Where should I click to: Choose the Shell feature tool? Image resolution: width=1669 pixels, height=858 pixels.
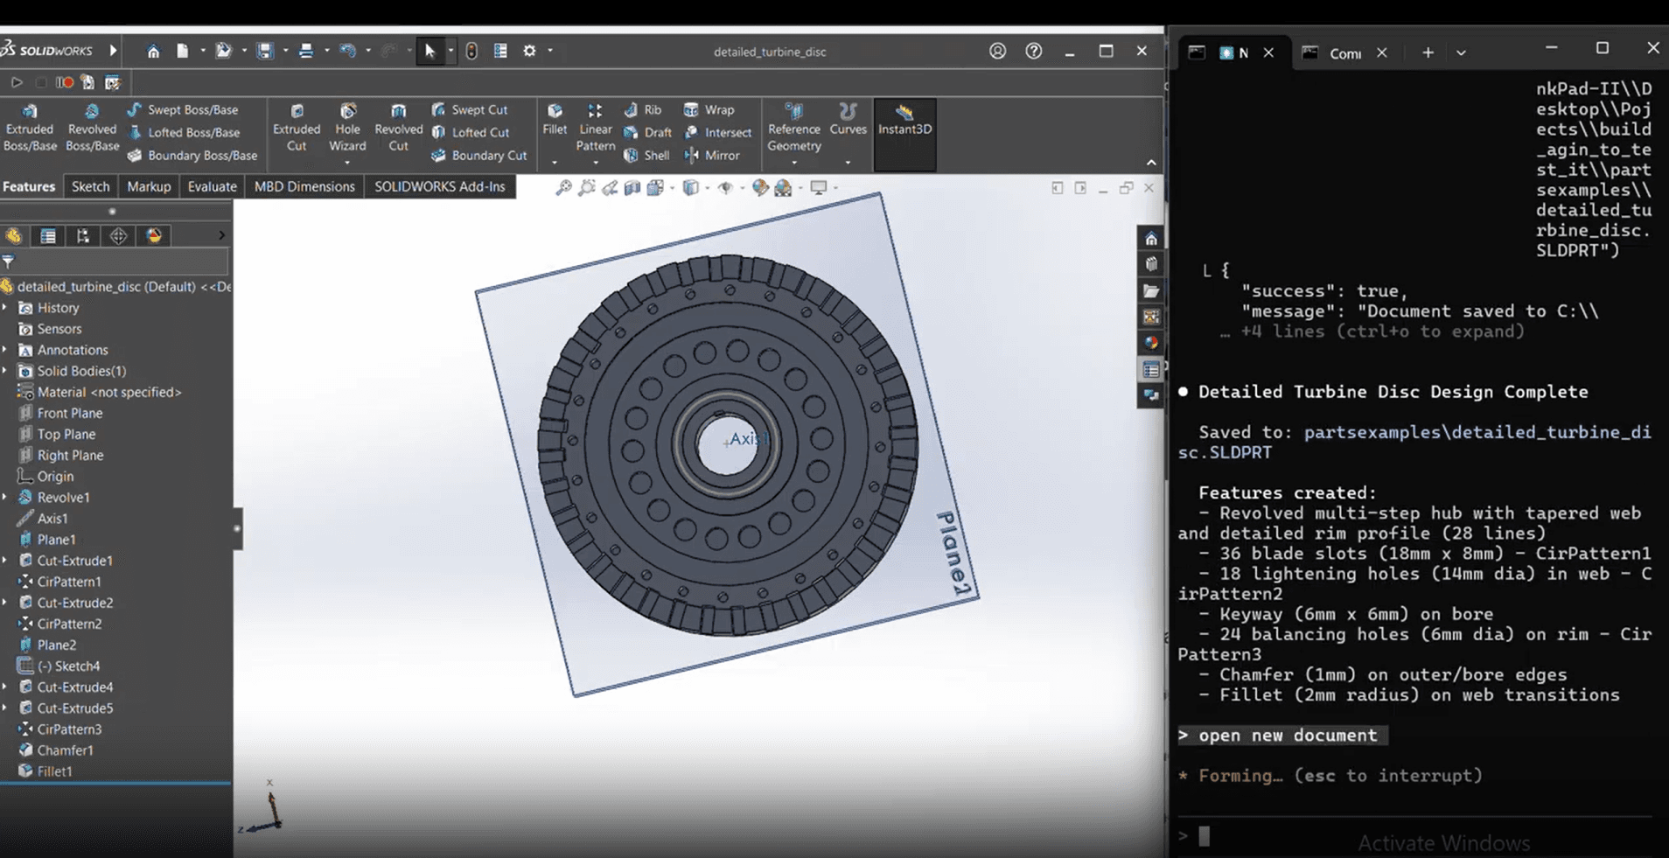pos(646,156)
